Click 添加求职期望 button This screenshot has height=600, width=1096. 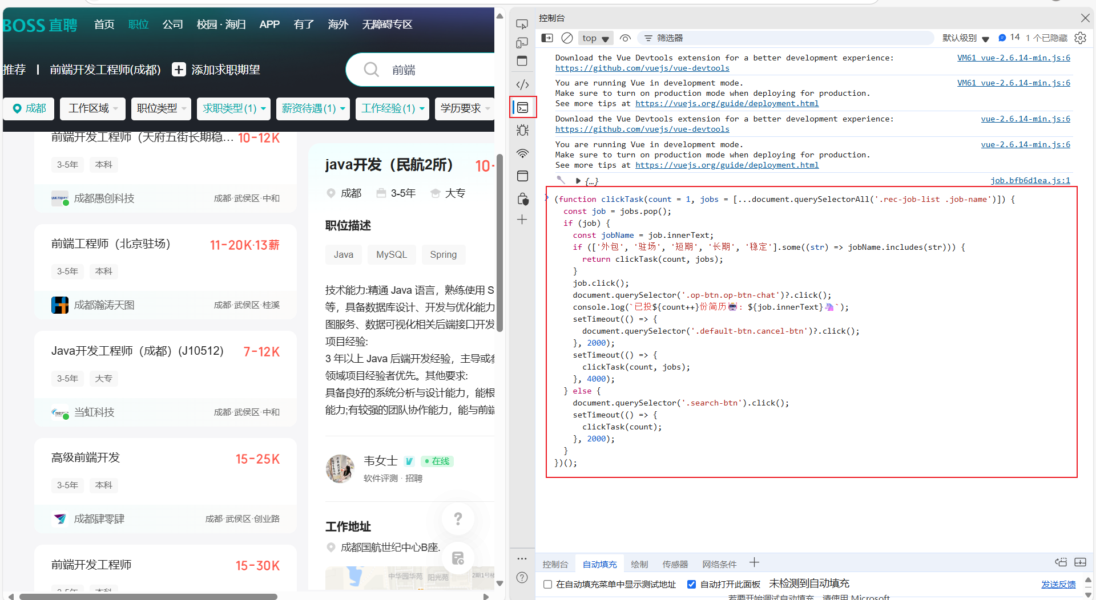click(x=216, y=70)
